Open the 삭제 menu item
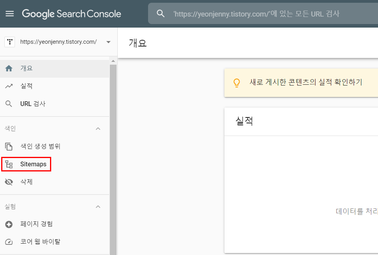 pyautogui.click(x=54, y=182)
